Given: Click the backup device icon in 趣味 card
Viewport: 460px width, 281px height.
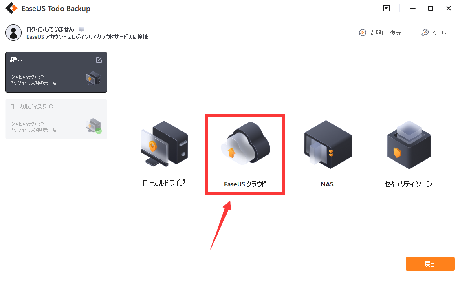Looking at the screenshot, I should click(93, 78).
